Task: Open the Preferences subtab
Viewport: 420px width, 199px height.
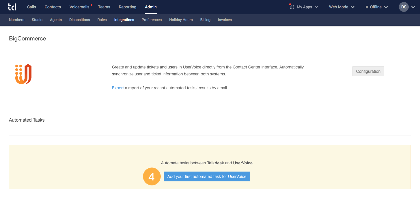Action: pos(152,20)
